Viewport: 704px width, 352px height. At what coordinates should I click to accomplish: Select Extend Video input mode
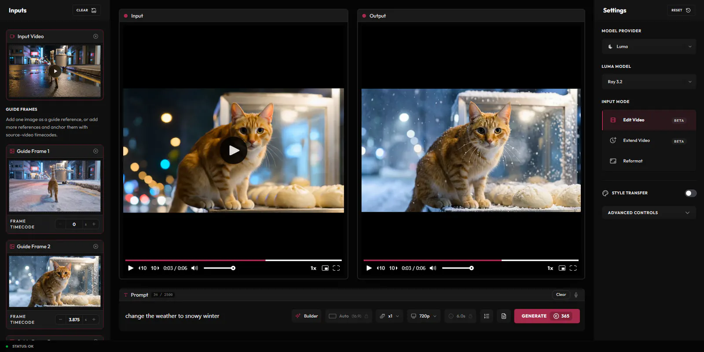click(x=649, y=140)
